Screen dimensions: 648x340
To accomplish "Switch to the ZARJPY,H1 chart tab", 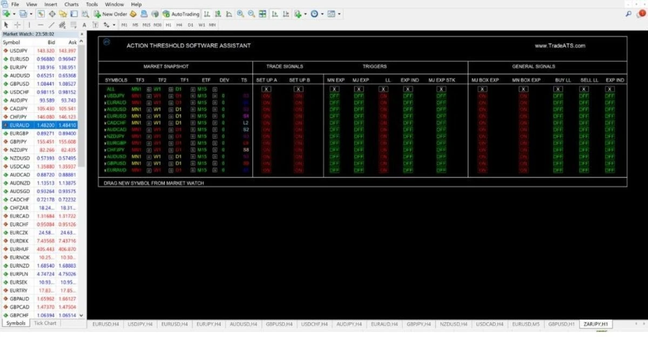I will point(596,324).
